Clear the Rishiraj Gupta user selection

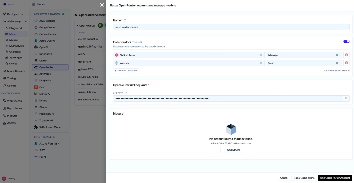pyautogui.click(x=261, y=55)
